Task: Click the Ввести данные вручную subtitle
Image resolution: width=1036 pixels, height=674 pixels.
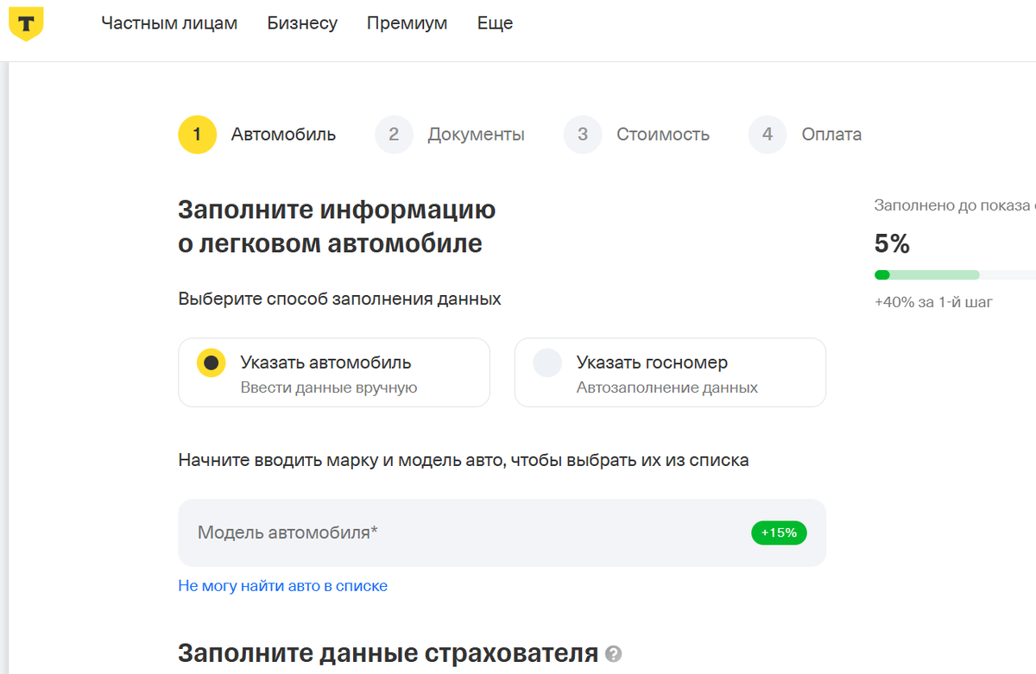Action: [x=329, y=387]
